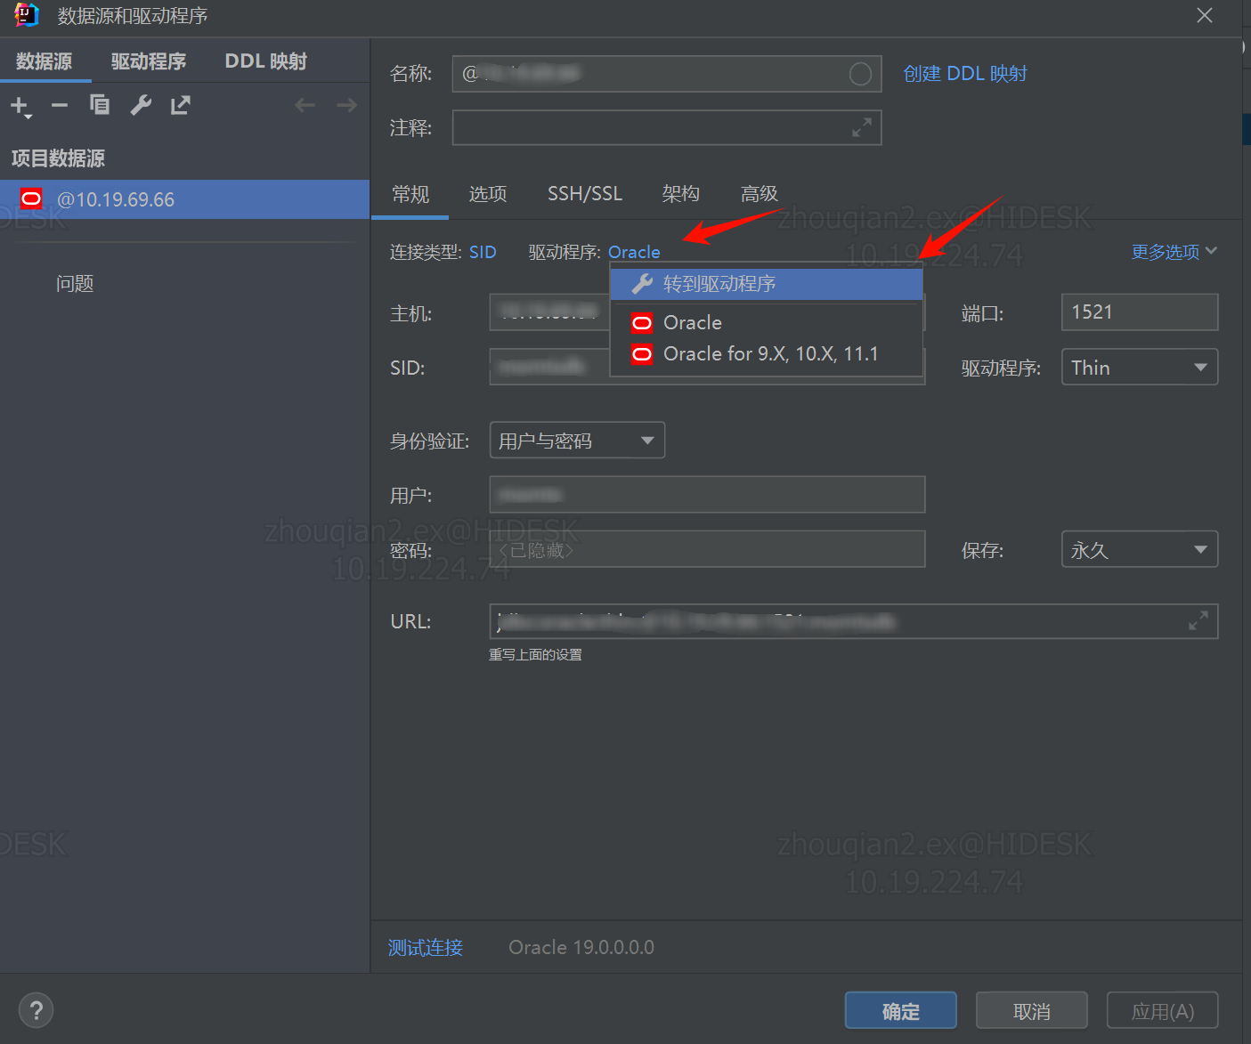The image size is (1251, 1044).
Task: Click the Oracle driver link
Action: (x=634, y=252)
